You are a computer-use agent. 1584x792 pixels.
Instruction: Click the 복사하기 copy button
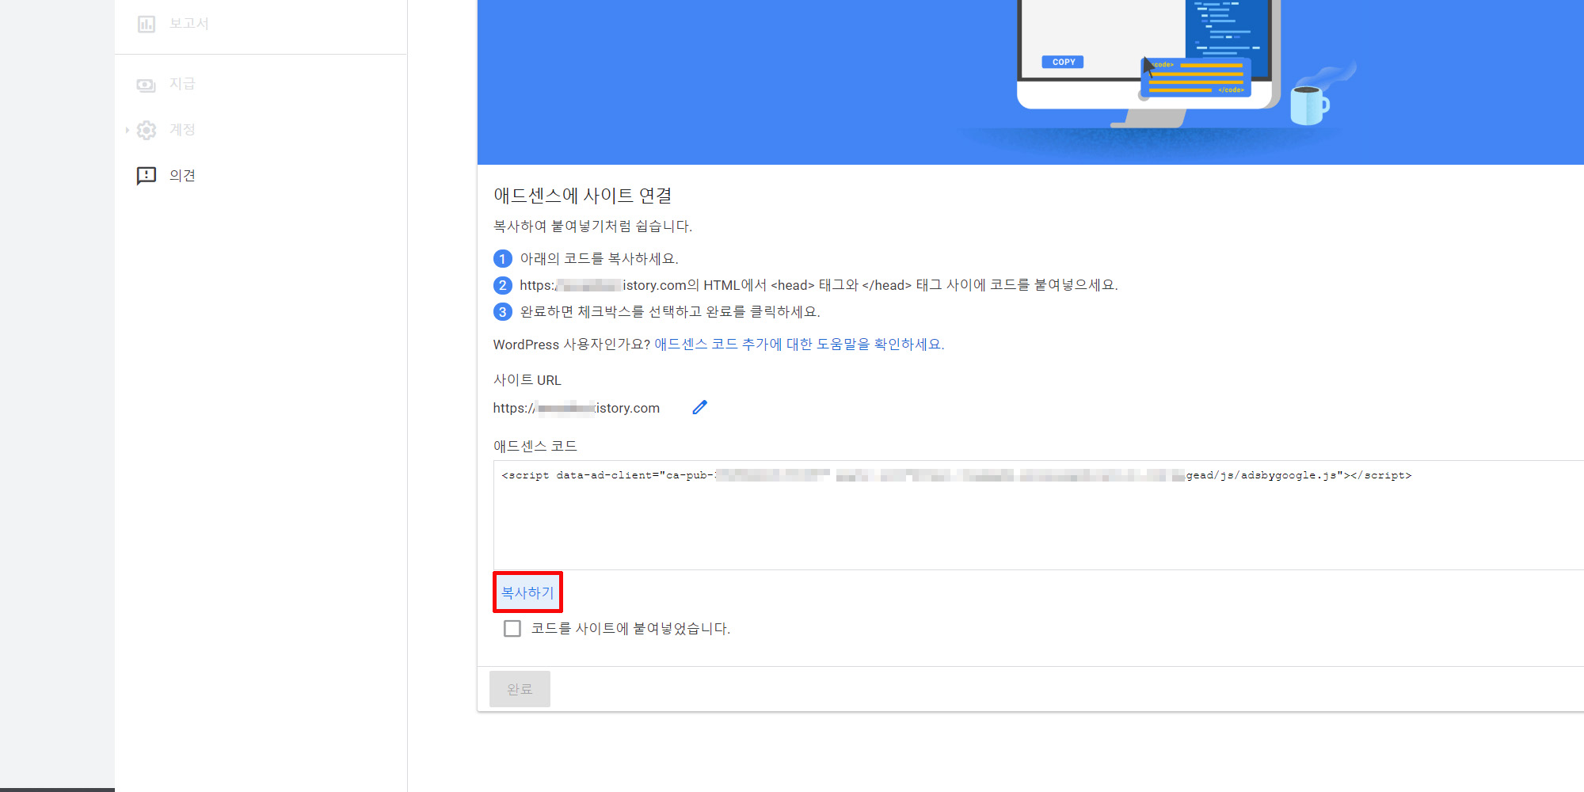point(527,592)
